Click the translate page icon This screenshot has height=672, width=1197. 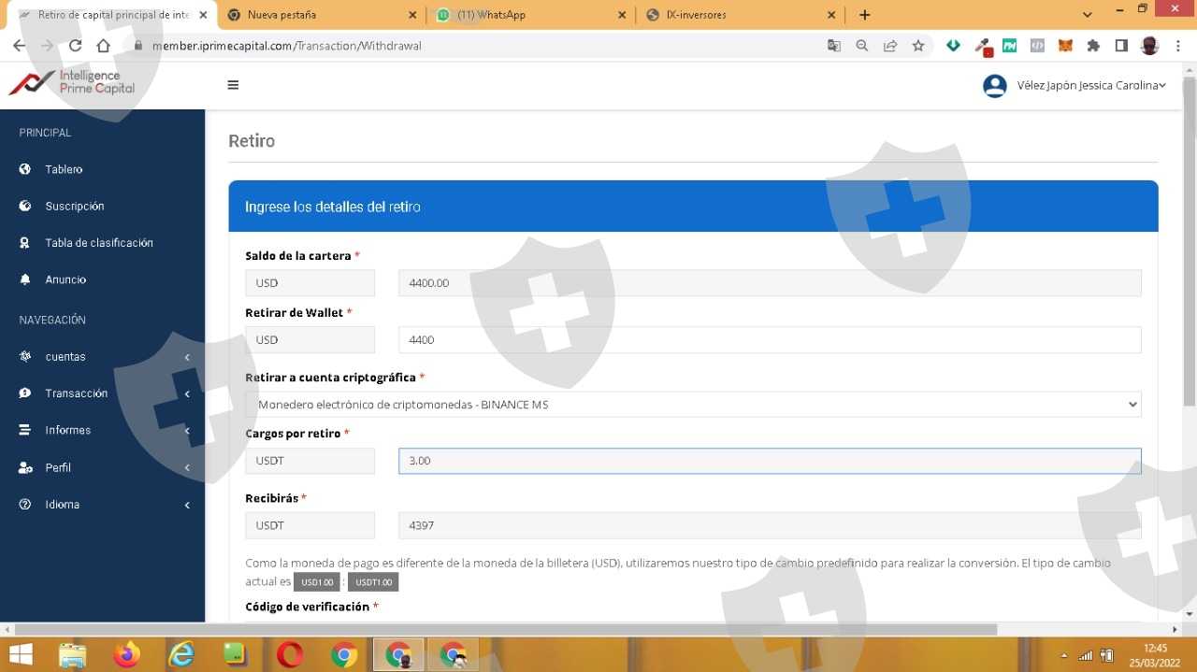834,46
